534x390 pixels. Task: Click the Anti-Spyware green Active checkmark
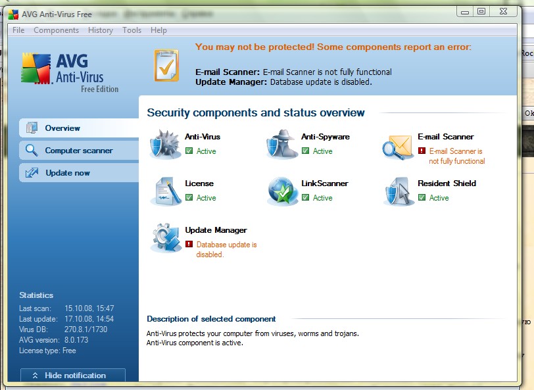pyautogui.click(x=306, y=151)
